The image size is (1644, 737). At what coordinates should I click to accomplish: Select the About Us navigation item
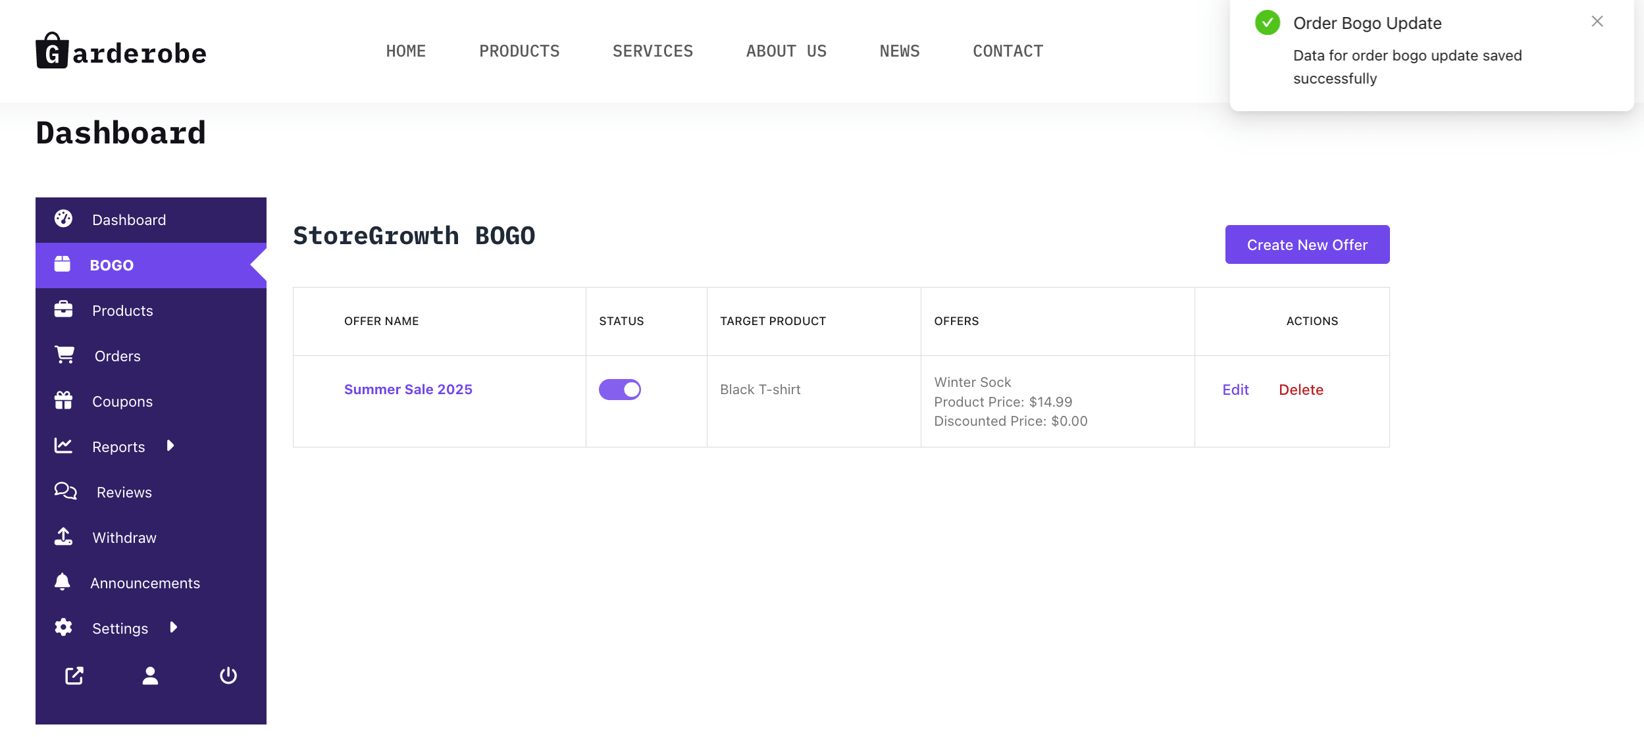(786, 51)
